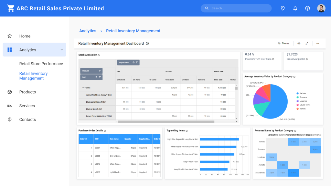Click the info icon next to Stock Availability

pyautogui.click(x=99, y=55)
